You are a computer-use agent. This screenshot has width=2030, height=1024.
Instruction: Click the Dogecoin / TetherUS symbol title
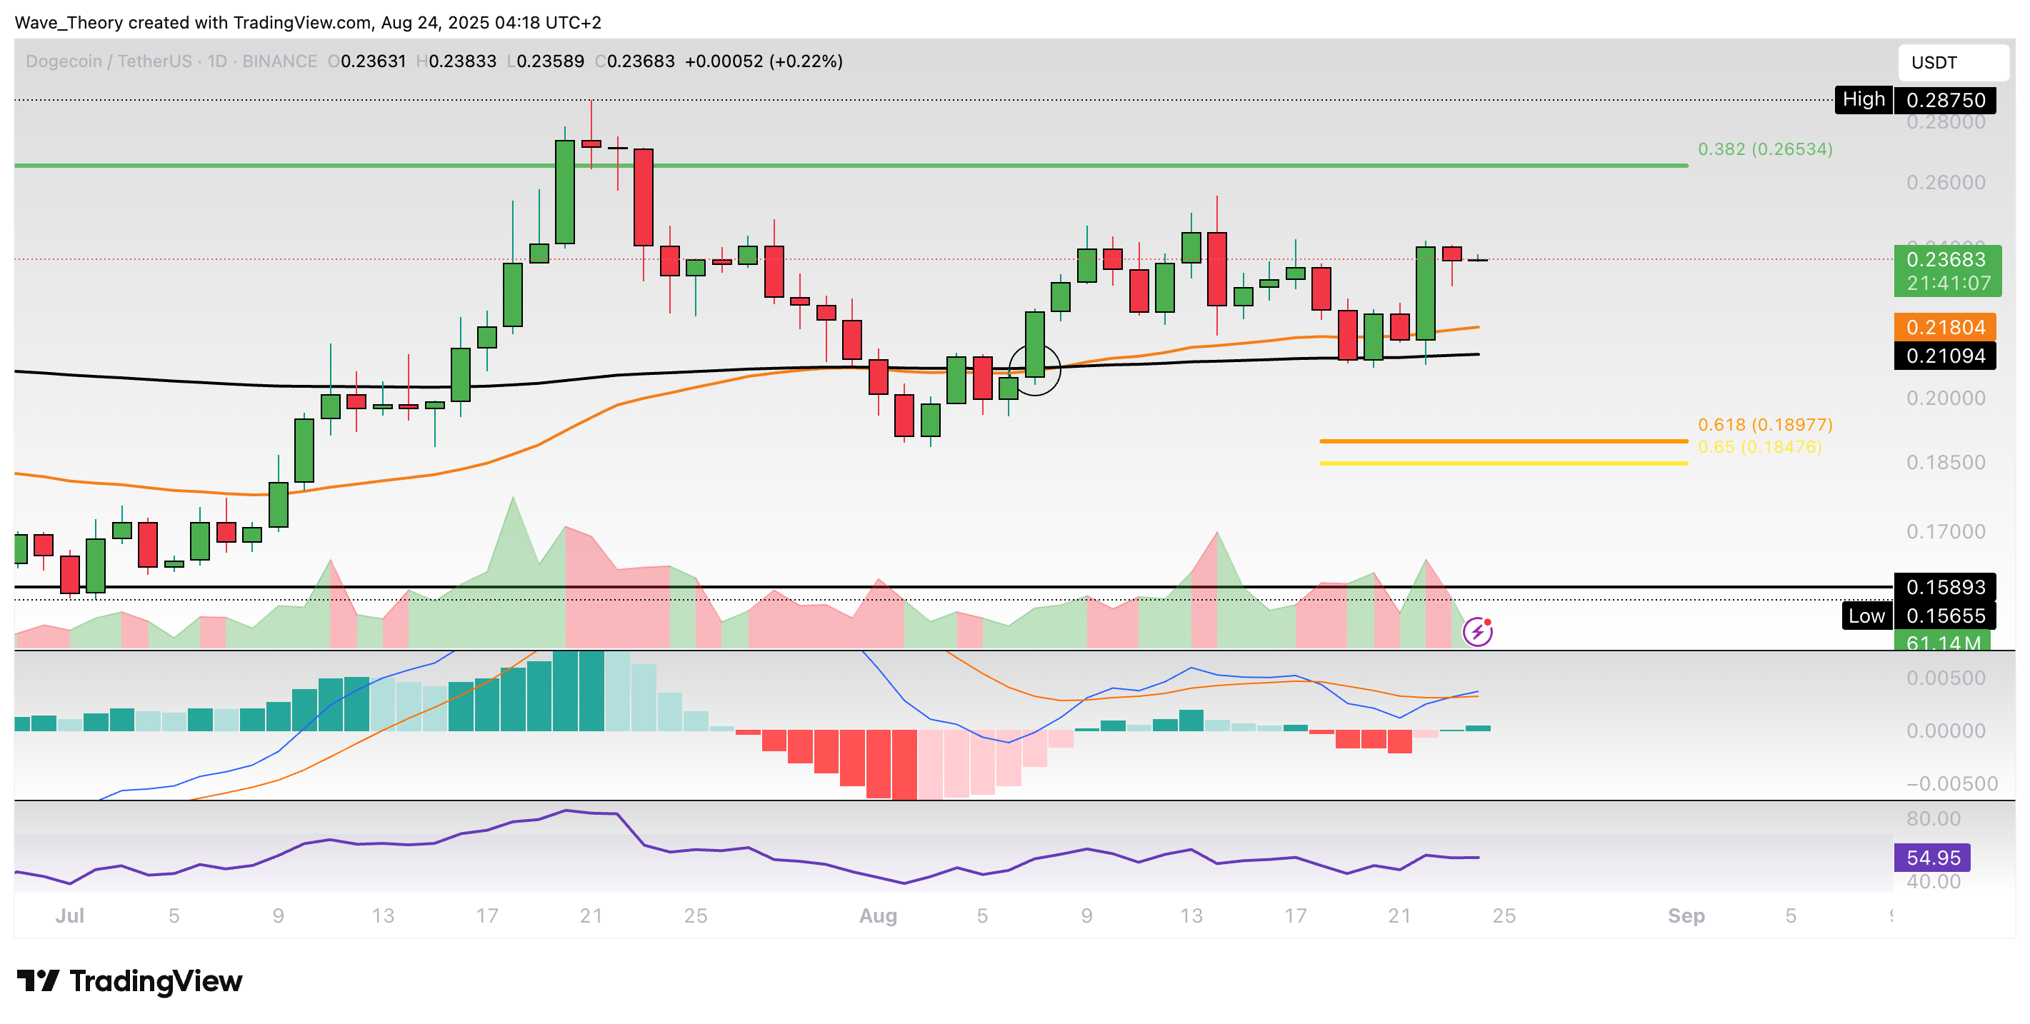(109, 61)
